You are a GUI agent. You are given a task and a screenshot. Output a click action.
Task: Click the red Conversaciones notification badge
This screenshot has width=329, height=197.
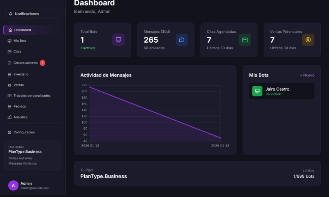(43, 63)
